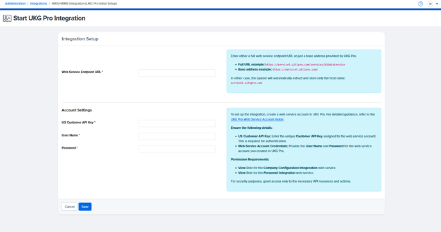This screenshot has height=232, width=441.
Task: Go to Integrations breadcrumb
Action: click(x=38, y=4)
